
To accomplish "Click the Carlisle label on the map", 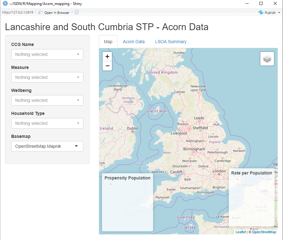I will 179,92.
